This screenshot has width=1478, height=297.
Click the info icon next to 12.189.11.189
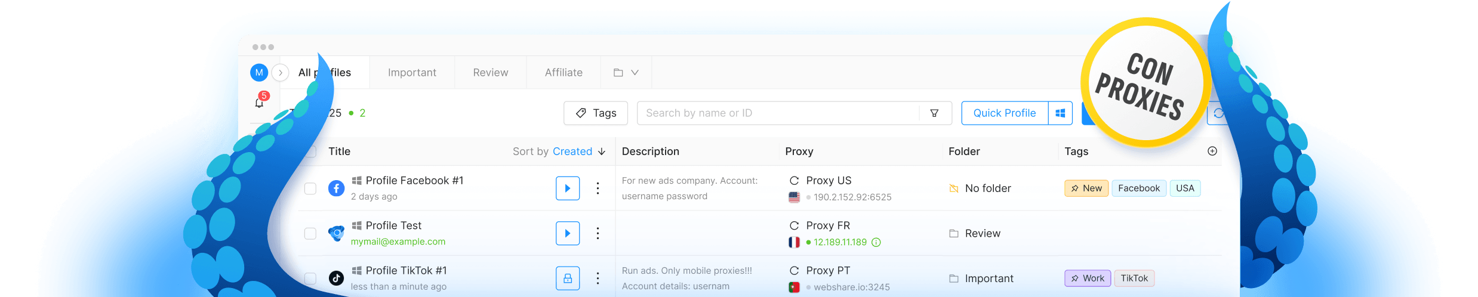pyautogui.click(x=876, y=242)
